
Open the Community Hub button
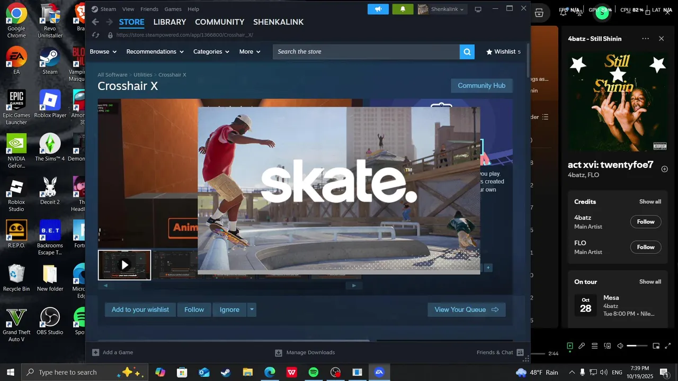tap(481, 86)
